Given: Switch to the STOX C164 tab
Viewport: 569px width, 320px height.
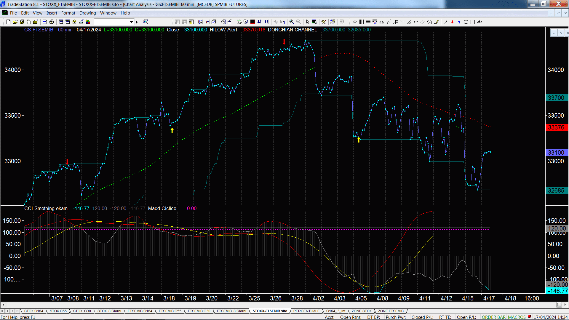Looking at the screenshot, I should point(34,311).
